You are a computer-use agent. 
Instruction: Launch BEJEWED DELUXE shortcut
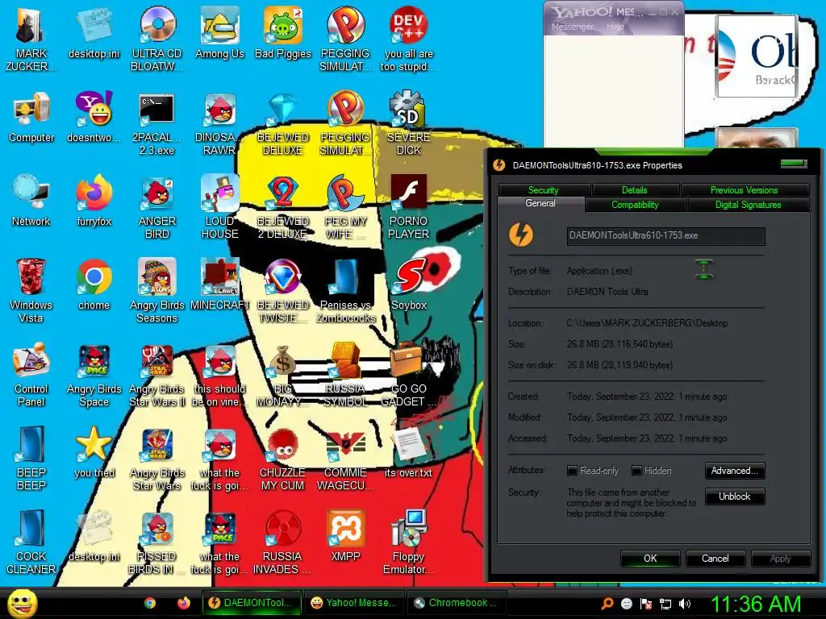tap(283, 123)
